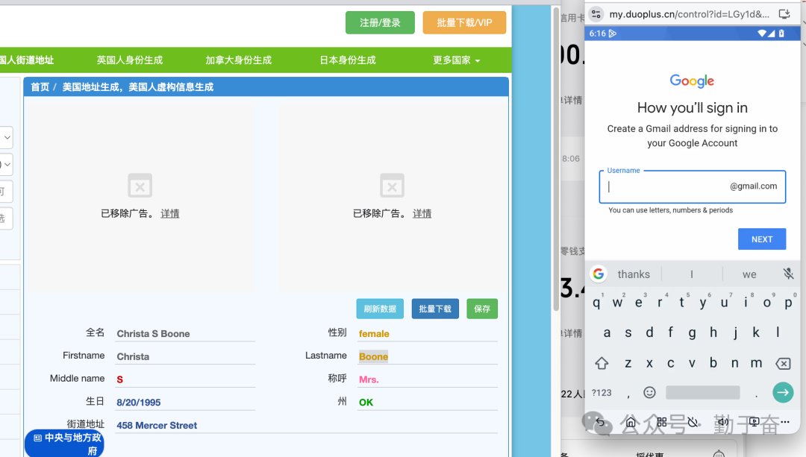
Task: Click the site settings icon in address bar
Action: pyautogui.click(x=596, y=14)
